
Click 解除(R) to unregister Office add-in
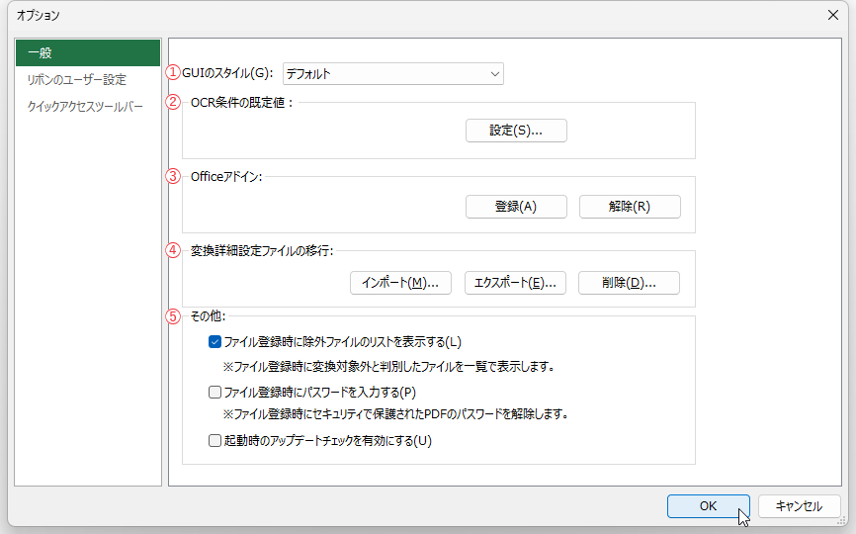coord(630,207)
